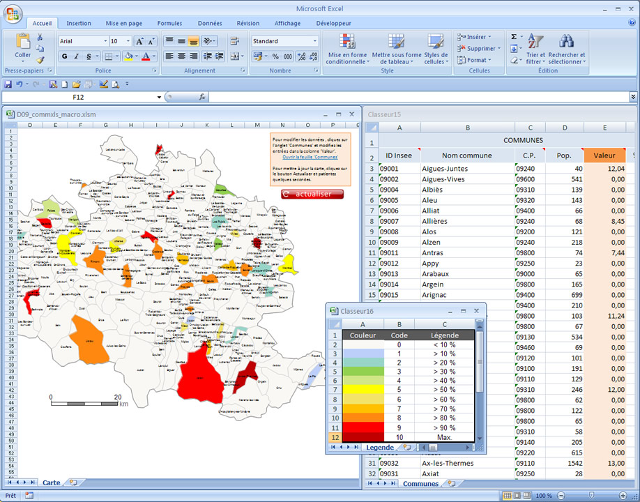The height and width of the screenshot is (502, 640).
Task: Remove a decimal place from the number
Action: pyautogui.click(x=313, y=56)
